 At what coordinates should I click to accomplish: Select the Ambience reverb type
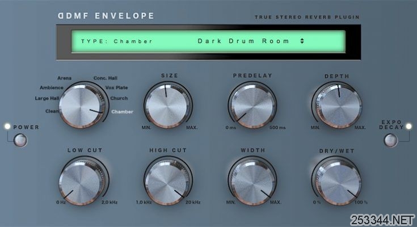pos(52,87)
